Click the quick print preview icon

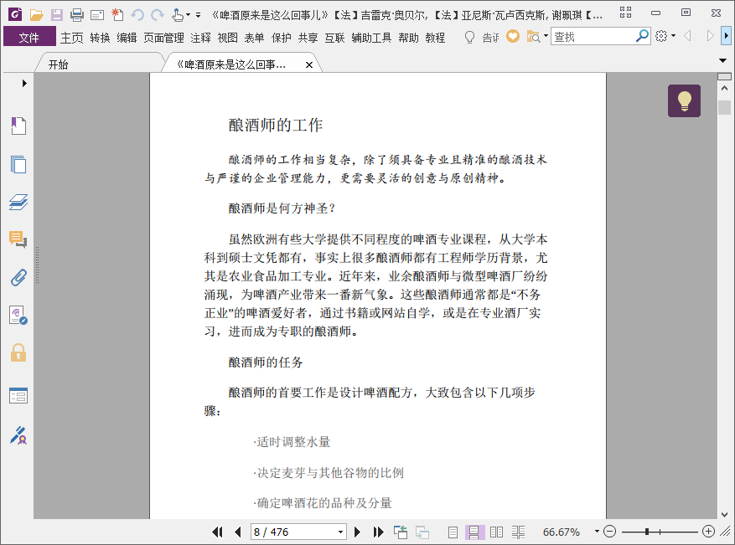[97, 15]
